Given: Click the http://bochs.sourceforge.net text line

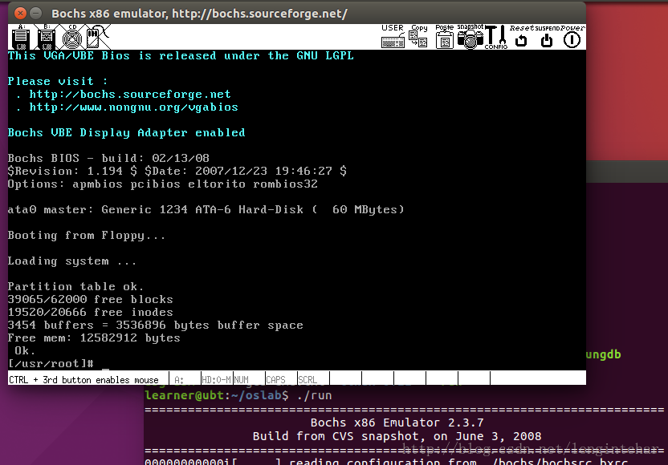Looking at the screenshot, I should coord(129,94).
